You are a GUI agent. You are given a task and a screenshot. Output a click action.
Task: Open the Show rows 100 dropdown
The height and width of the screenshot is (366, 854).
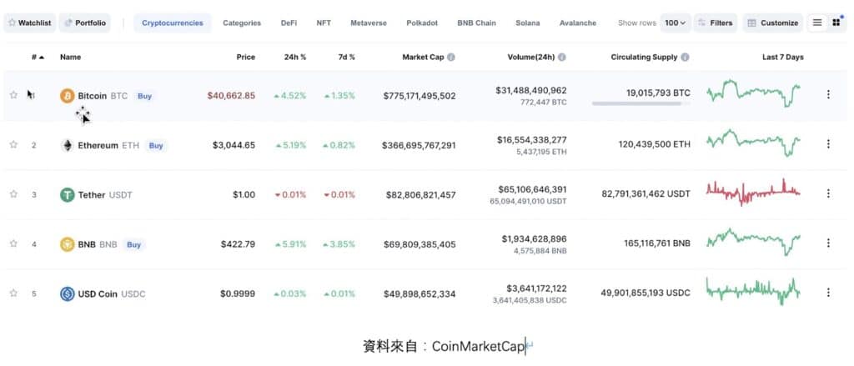pyautogui.click(x=676, y=23)
